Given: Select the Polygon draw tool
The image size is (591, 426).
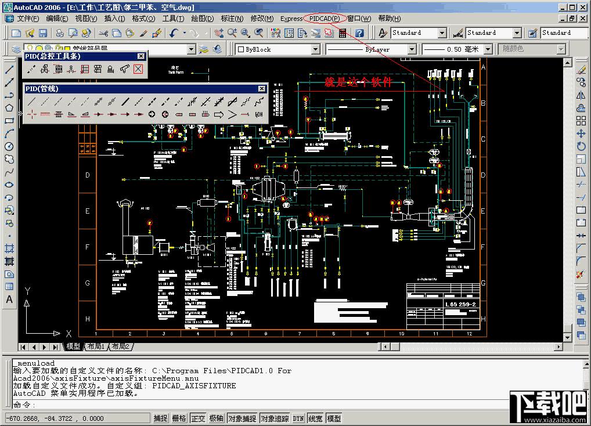Looking at the screenshot, I should (9, 108).
